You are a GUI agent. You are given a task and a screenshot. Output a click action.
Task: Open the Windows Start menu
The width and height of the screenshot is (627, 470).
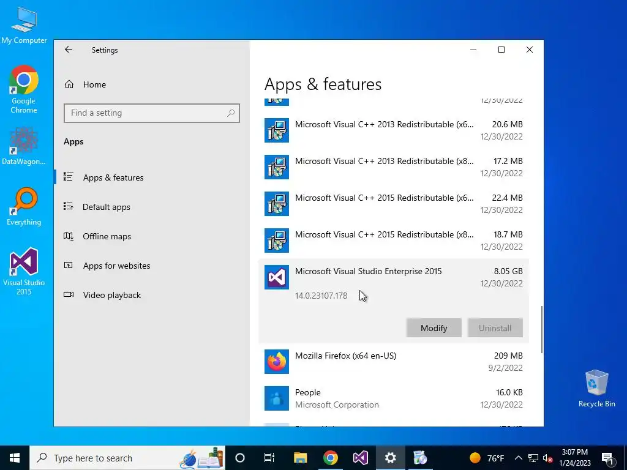coord(15,458)
